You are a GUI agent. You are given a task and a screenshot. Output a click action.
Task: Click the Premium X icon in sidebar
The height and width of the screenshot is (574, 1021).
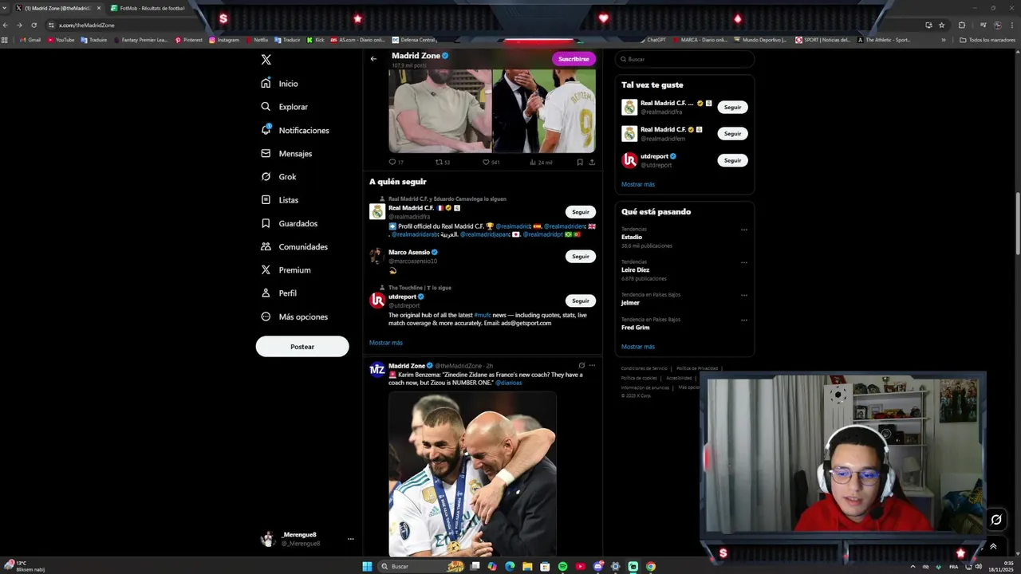pos(266,269)
